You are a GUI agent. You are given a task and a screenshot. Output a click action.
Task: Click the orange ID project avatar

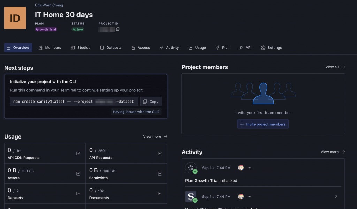pos(15,18)
